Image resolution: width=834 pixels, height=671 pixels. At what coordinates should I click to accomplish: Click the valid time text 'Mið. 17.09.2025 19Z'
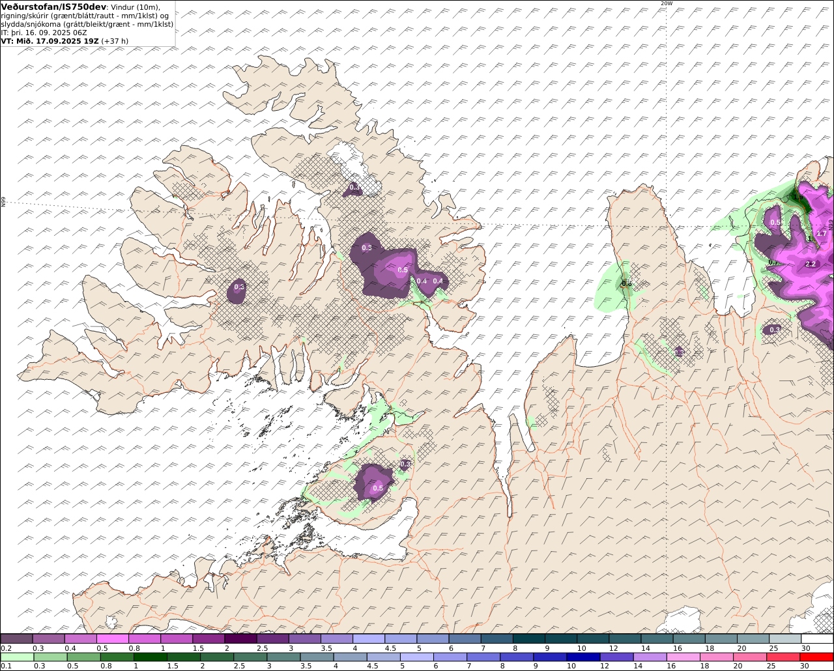(x=58, y=40)
